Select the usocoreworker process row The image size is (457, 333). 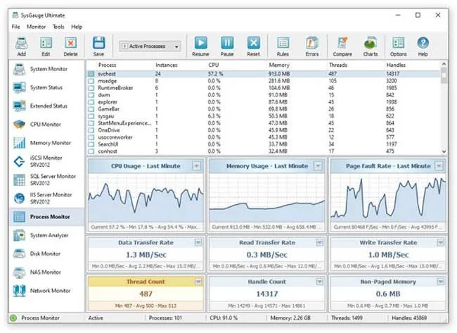(x=264, y=137)
